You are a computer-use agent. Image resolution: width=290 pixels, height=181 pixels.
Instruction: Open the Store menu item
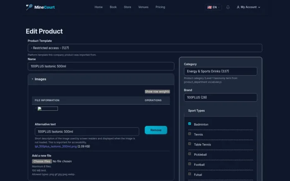(128, 7)
